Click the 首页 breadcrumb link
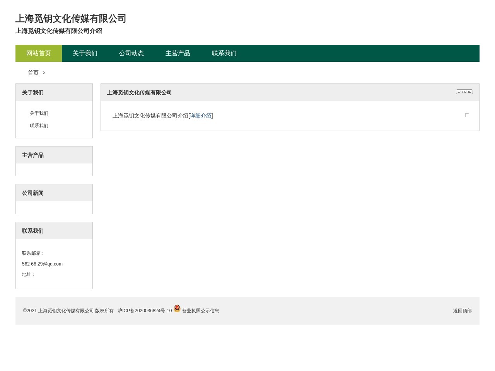The width and height of the screenshot is (495, 371). pos(33,73)
